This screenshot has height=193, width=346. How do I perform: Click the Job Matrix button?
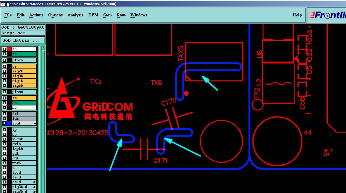click(x=23, y=41)
